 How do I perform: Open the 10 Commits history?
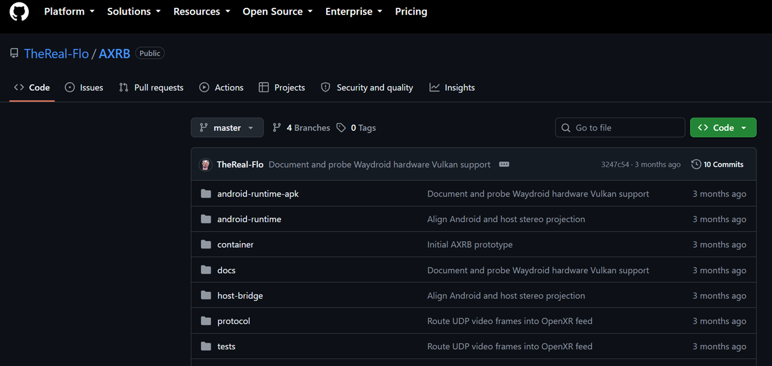point(717,164)
